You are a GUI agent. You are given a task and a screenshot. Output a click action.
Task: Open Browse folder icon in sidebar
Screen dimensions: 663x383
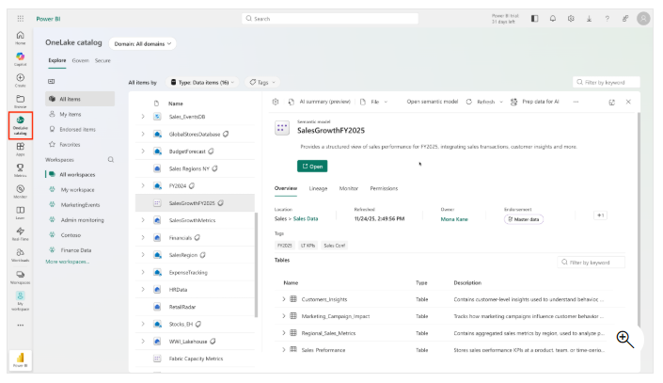coord(21,101)
